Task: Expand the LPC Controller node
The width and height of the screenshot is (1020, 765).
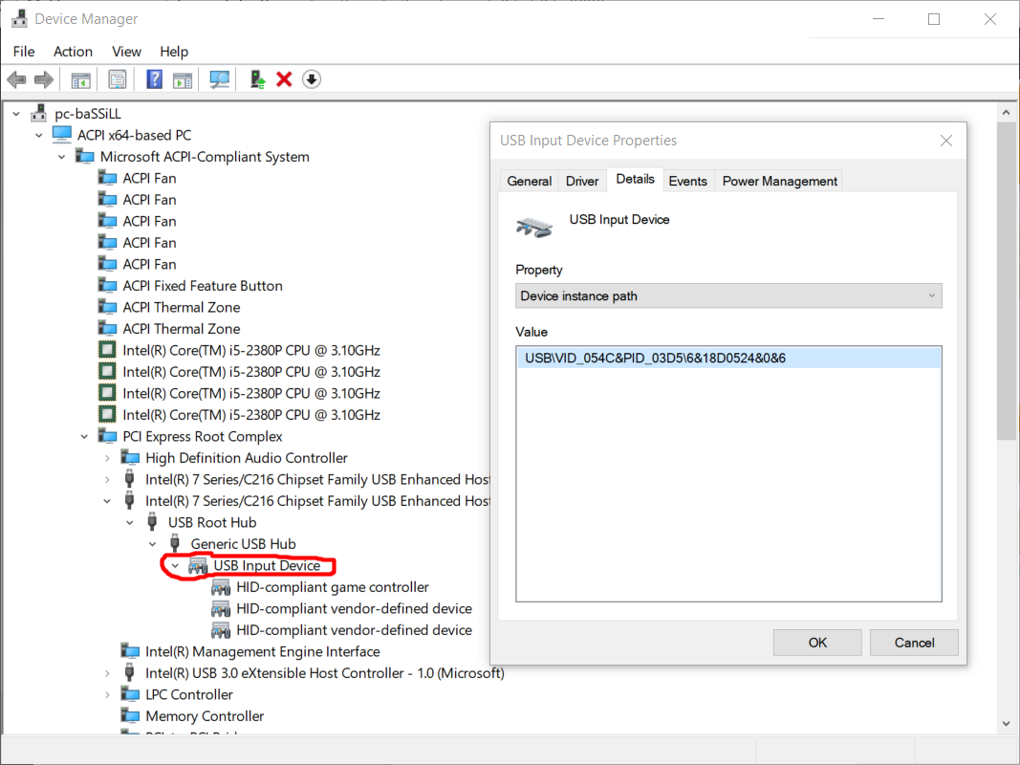Action: 107,695
